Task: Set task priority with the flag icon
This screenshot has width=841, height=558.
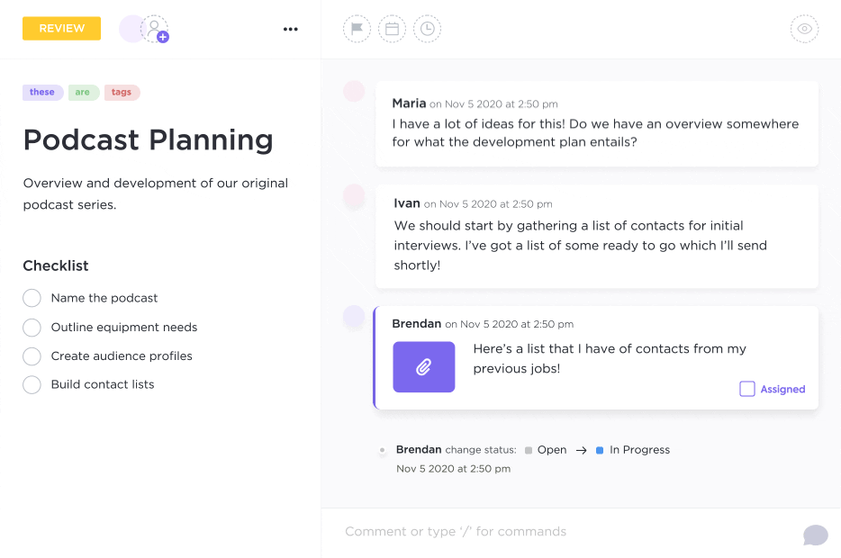Action: click(x=357, y=28)
